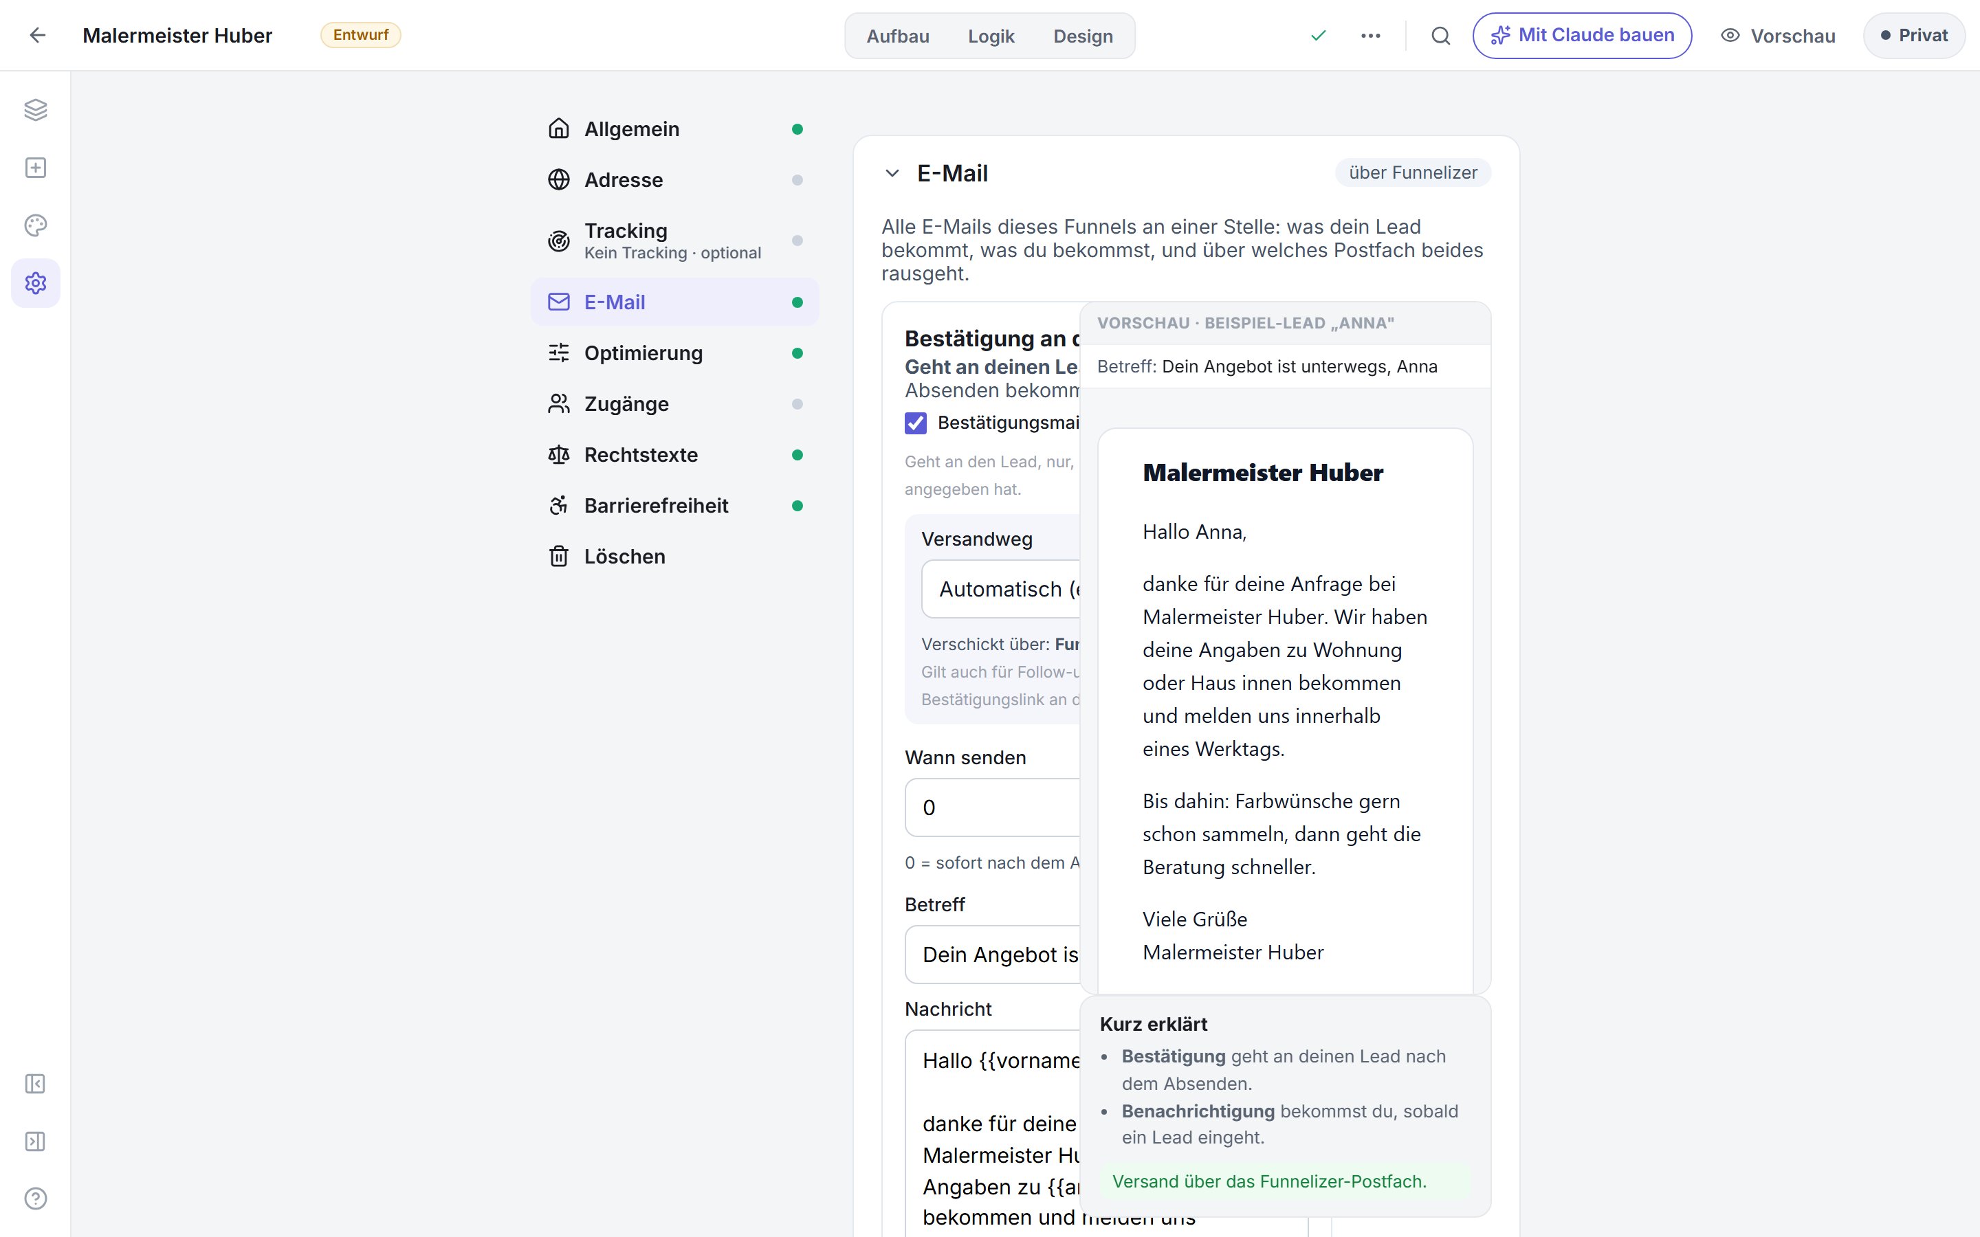This screenshot has width=1980, height=1237.
Task: Click the Hallo Anna preview greeting
Action: [1195, 532]
